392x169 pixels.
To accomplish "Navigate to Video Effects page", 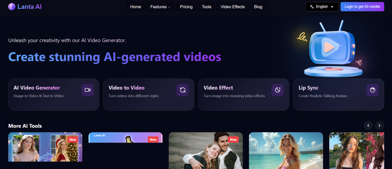I will click(x=233, y=7).
